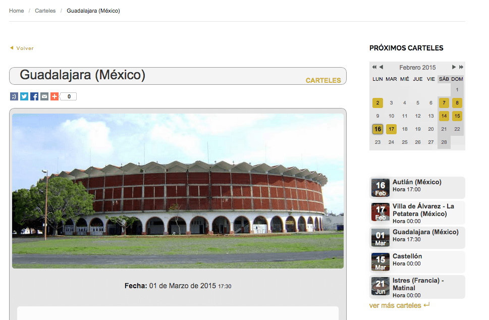Jump to previous year in calendar
This screenshot has height=320, width=489.
coord(374,67)
